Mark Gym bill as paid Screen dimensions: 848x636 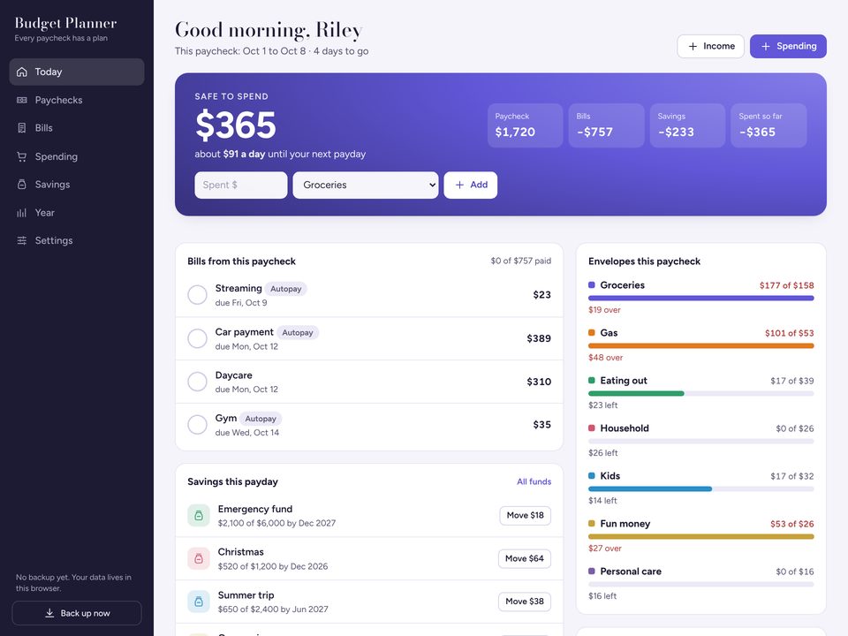pos(197,425)
